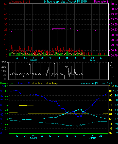Click barometer value 29.83
Screen dimensions: 118x144
pos(114,19)
